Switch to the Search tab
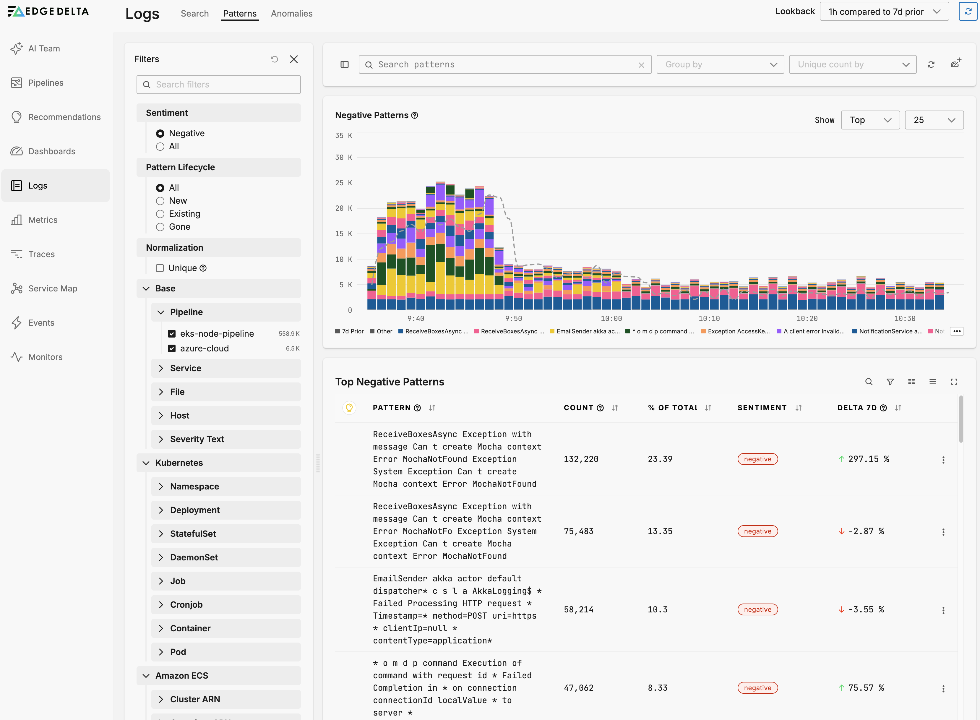 pos(194,14)
